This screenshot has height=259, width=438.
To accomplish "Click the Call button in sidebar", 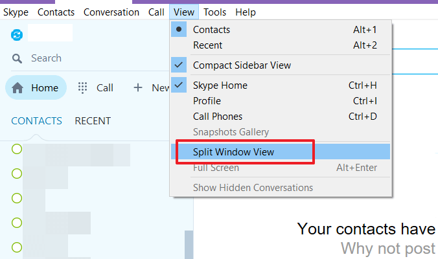I will click(95, 88).
